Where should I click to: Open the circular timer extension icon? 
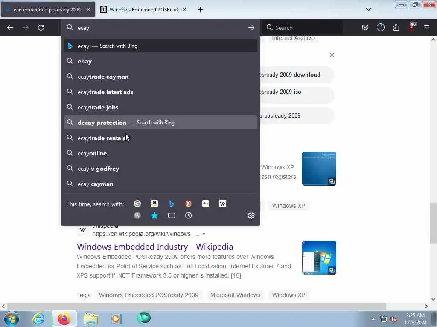tap(380, 27)
